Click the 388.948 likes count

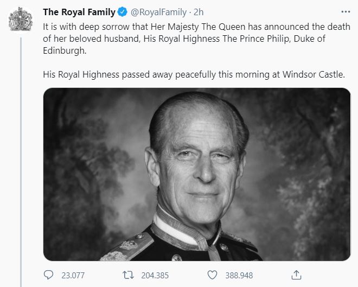[238, 275]
